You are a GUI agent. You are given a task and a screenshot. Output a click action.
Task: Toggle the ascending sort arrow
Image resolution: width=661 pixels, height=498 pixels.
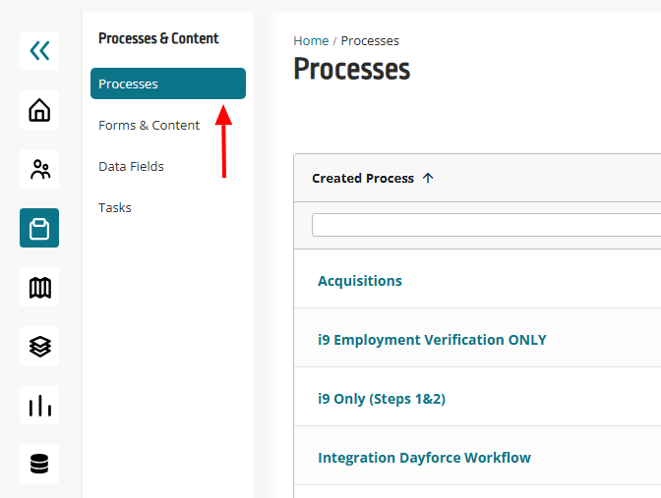click(428, 178)
